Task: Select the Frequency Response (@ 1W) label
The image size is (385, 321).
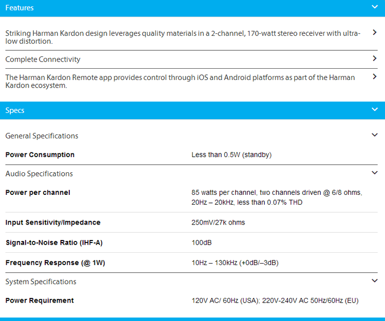Action: point(55,263)
